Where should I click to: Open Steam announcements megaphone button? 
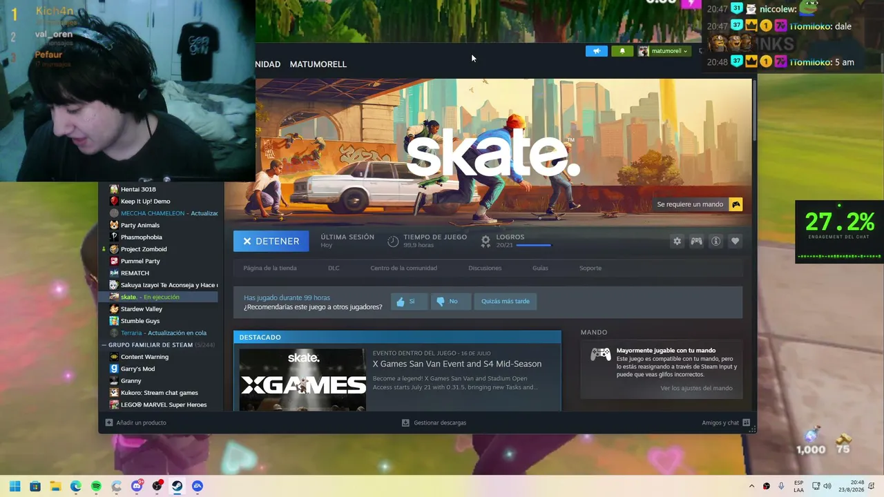(x=597, y=51)
